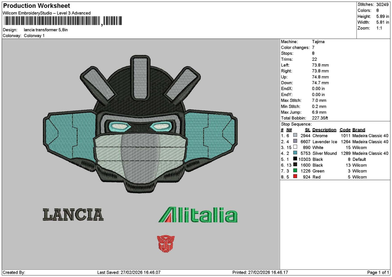Click the Red color swatch

(x=295, y=176)
